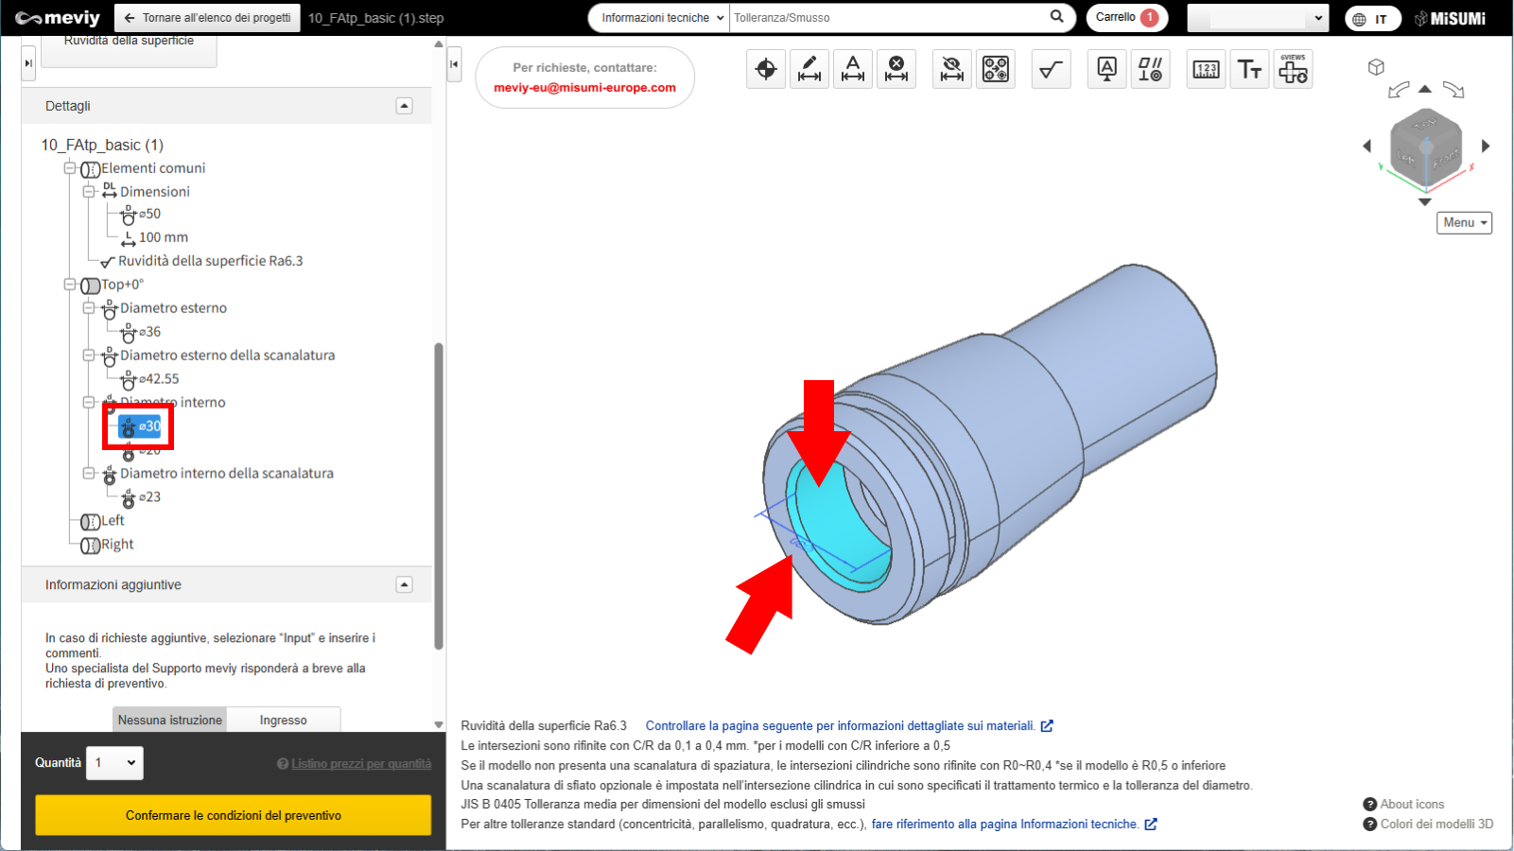Click Confermare le condizioni del preventivo
The width and height of the screenshot is (1514, 851).
(x=234, y=815)
